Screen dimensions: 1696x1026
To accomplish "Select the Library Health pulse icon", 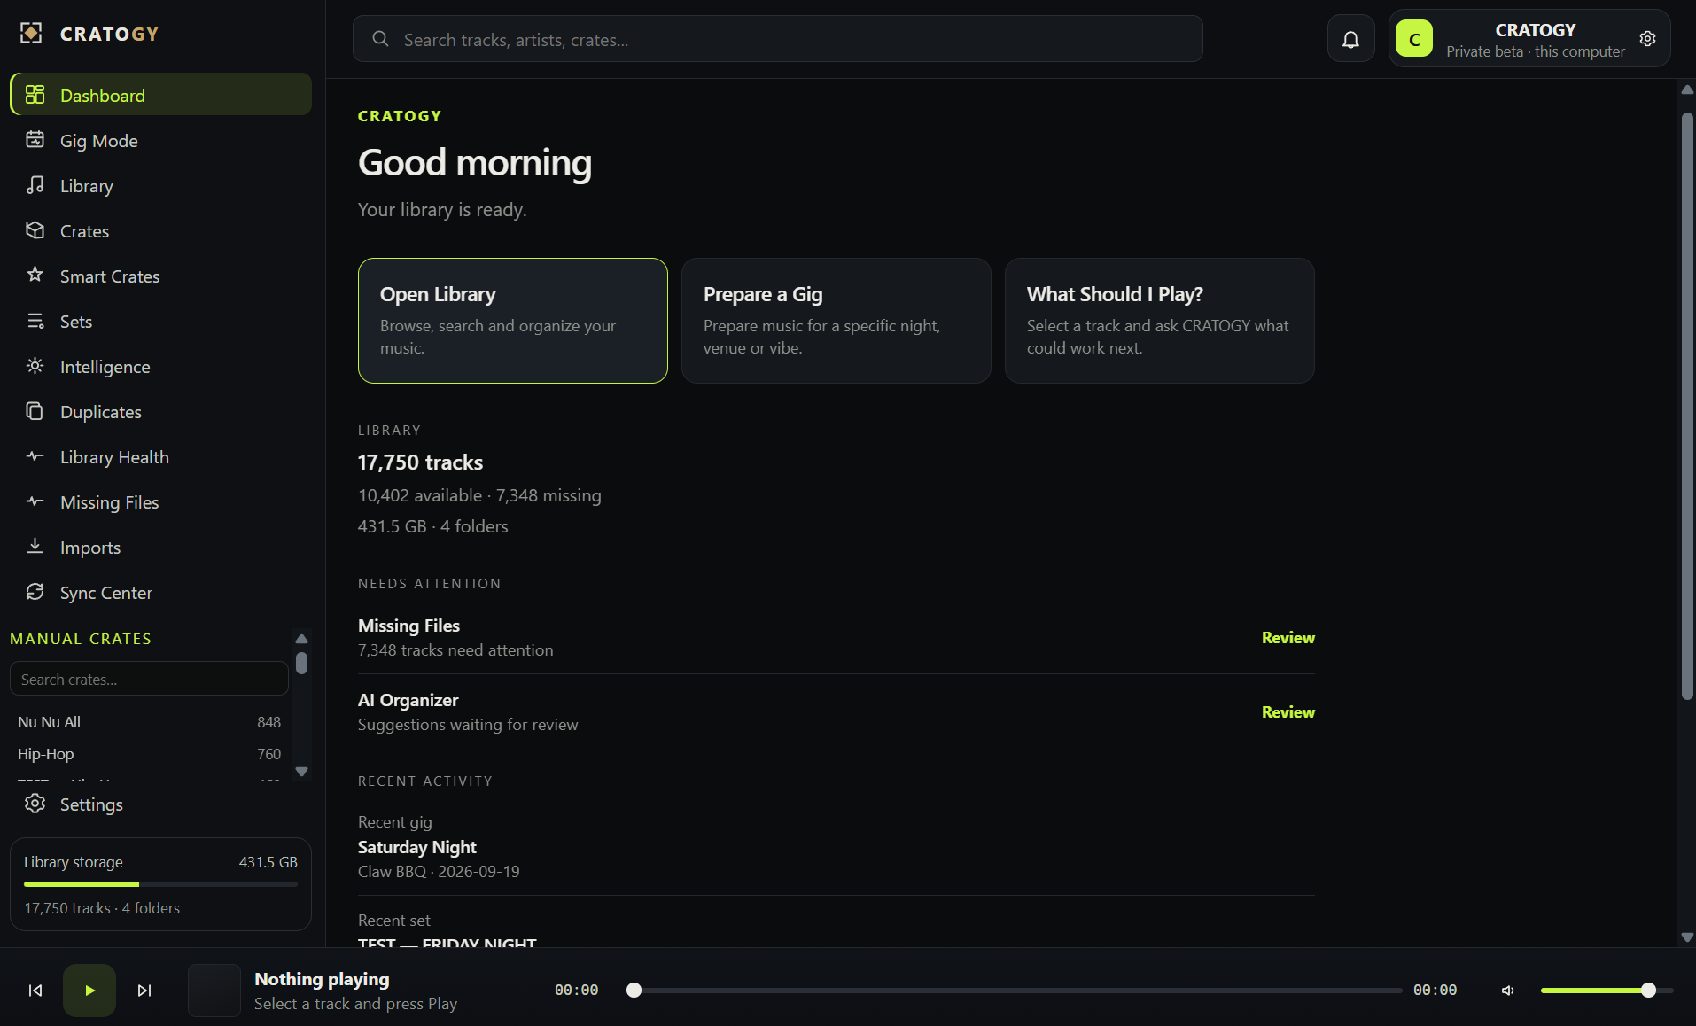I will point(35,456).
